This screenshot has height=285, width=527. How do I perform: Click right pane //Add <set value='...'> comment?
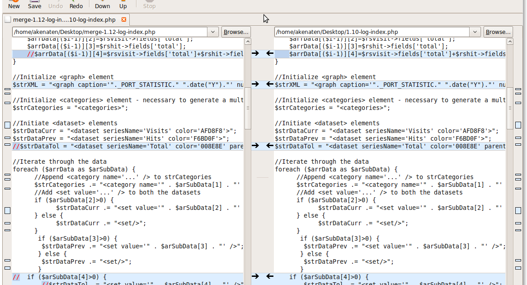click(380, 192)
